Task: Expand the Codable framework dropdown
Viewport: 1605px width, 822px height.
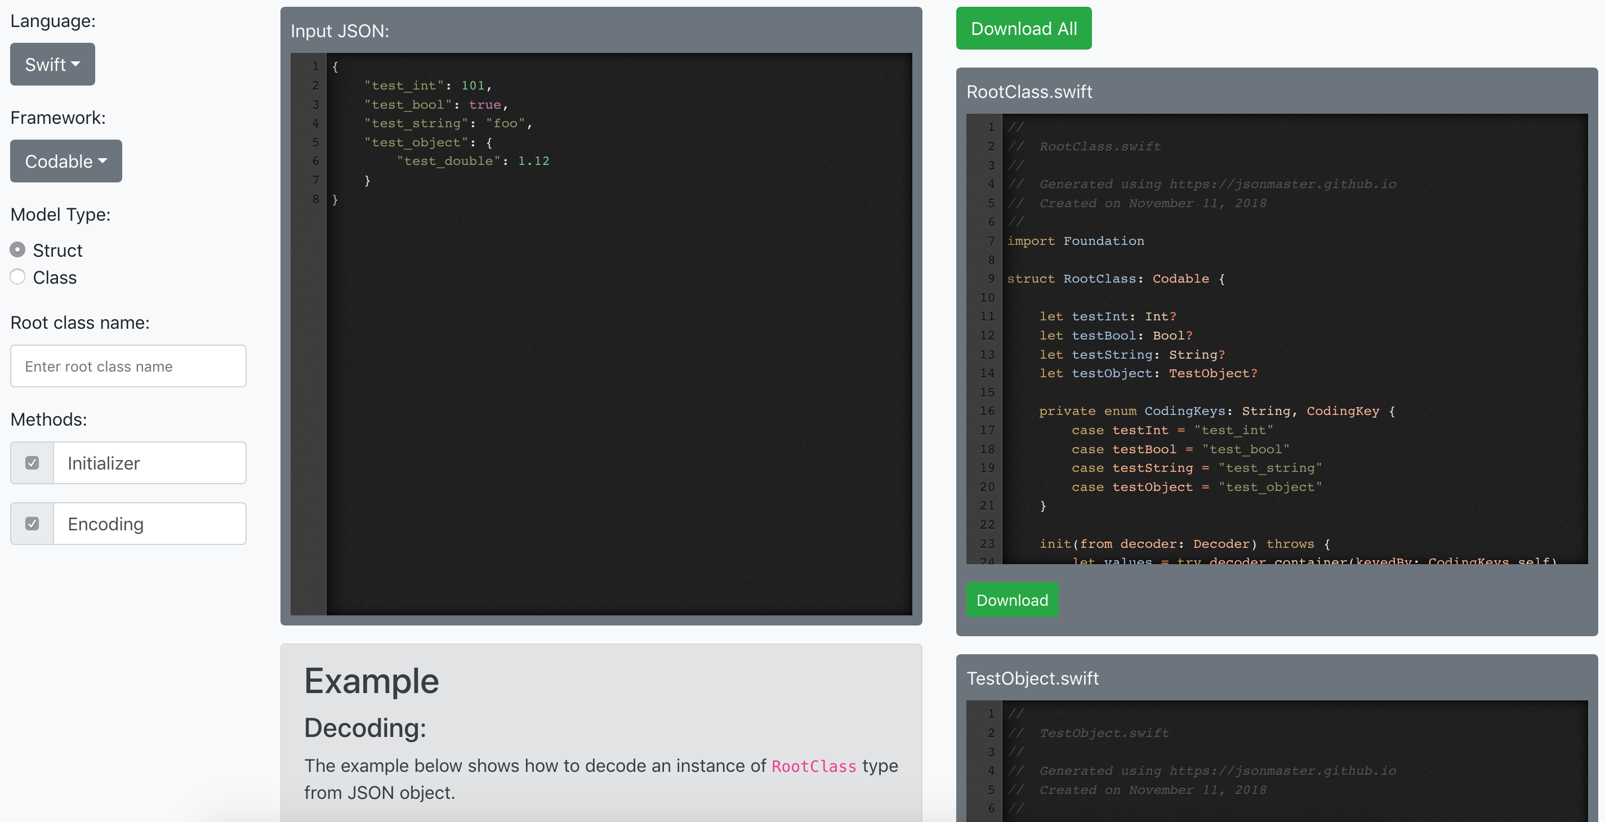Action: pyautogui.click(x=66, y=161)
